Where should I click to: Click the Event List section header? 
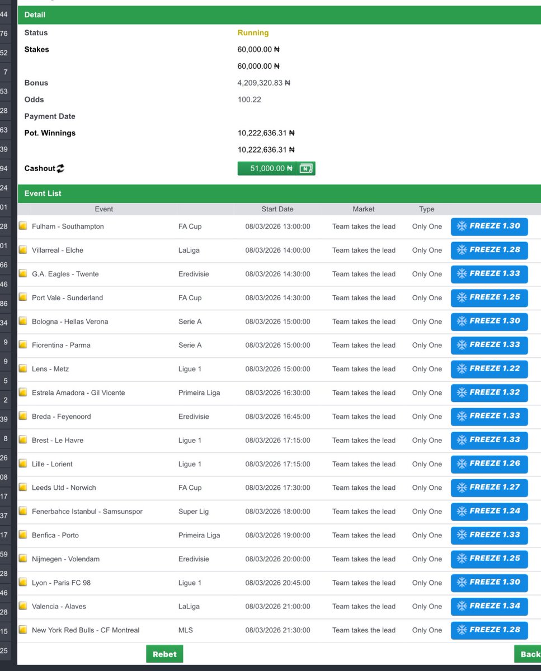click(279, 193)
